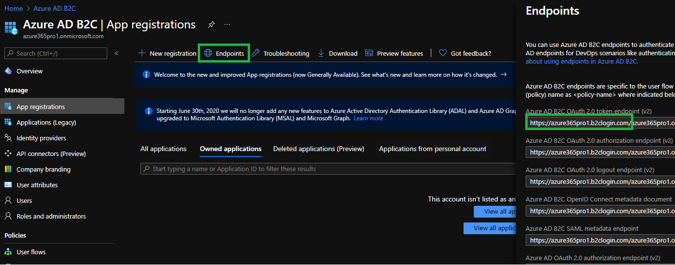Switch to the All applications tab

163,149
